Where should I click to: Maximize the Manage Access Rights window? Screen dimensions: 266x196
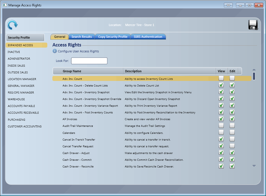coord(249,5)
